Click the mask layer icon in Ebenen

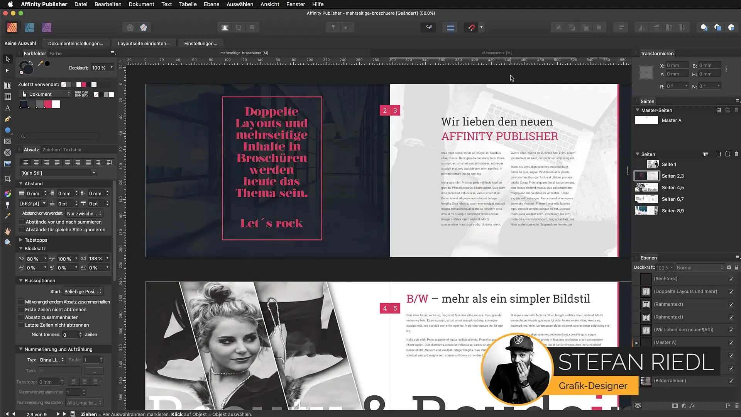[x=675, y=406]
